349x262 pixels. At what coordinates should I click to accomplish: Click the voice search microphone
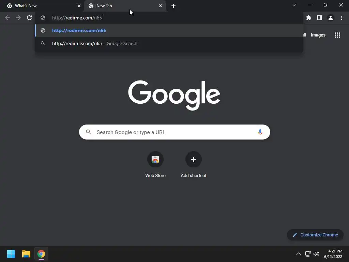tap(260, 132)
